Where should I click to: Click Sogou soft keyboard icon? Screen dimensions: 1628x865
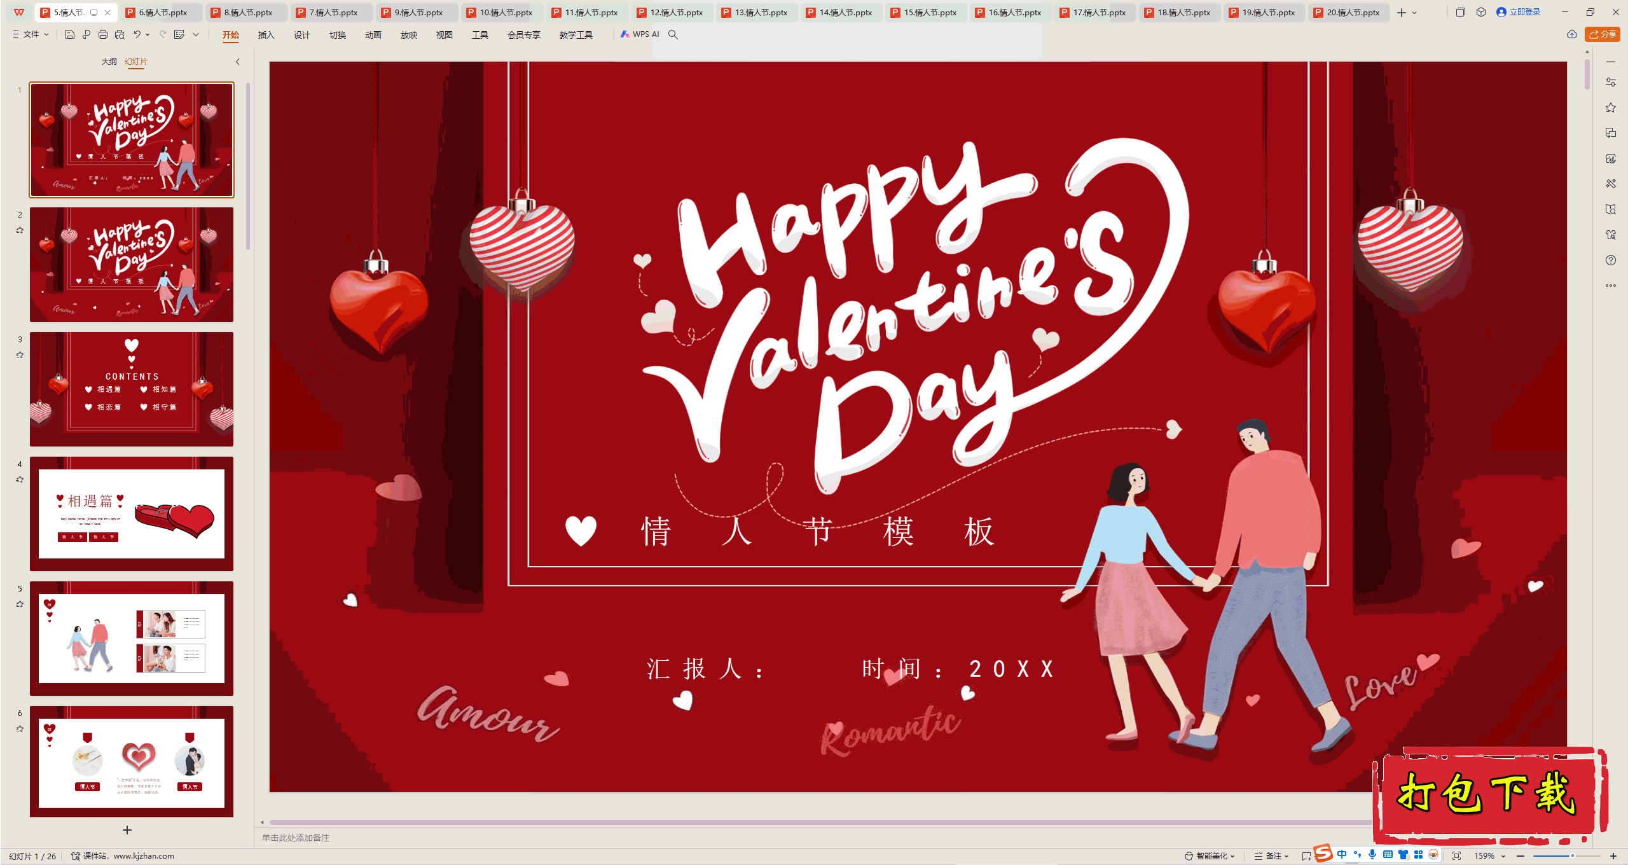[x=1388, y=854]
